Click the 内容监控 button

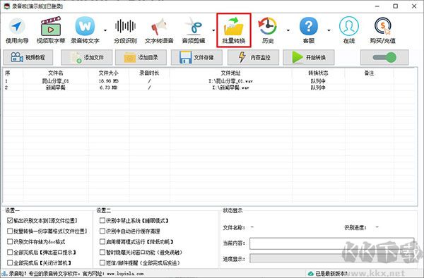click(253, 57)
